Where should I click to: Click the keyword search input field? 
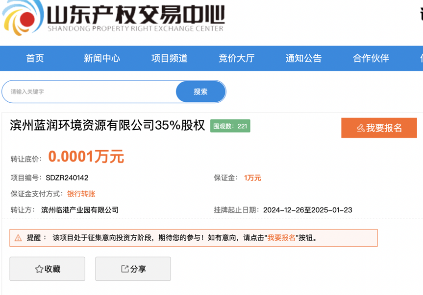[88, 91]
